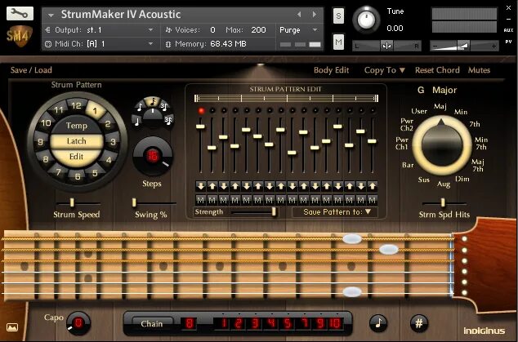Click the last strum direction arrow
This screenshot has width=518, height=342.
(373, 186)
